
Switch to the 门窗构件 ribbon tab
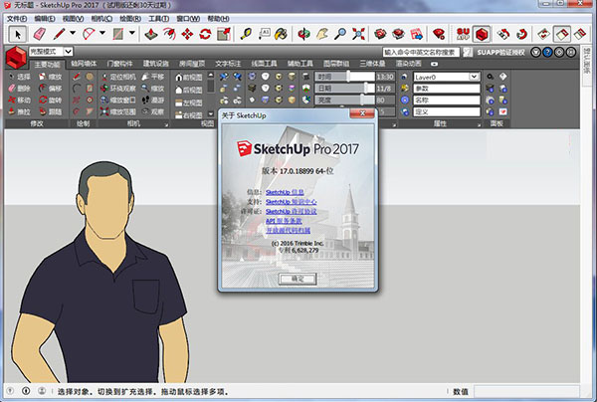120,64
